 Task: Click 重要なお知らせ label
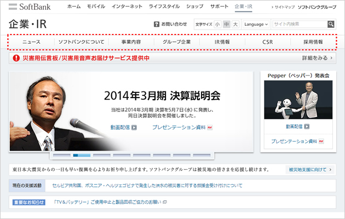(29, 202)
